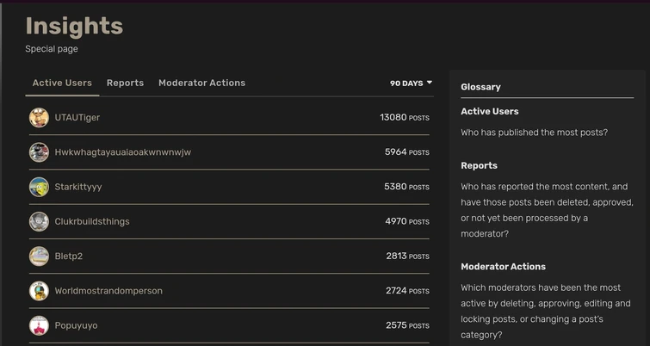Screen dimensions: 650x346
Task: Click UTAUTiger's 13080 posts count
Action: pyautogui.click(x=405, y=118)
